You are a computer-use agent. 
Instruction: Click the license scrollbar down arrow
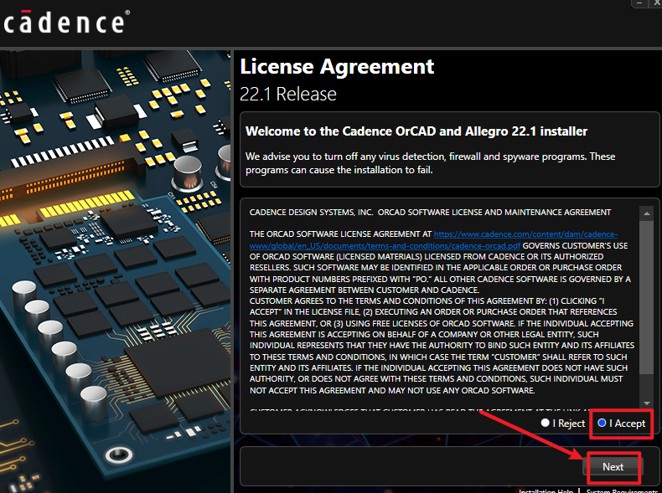point(646,403)
